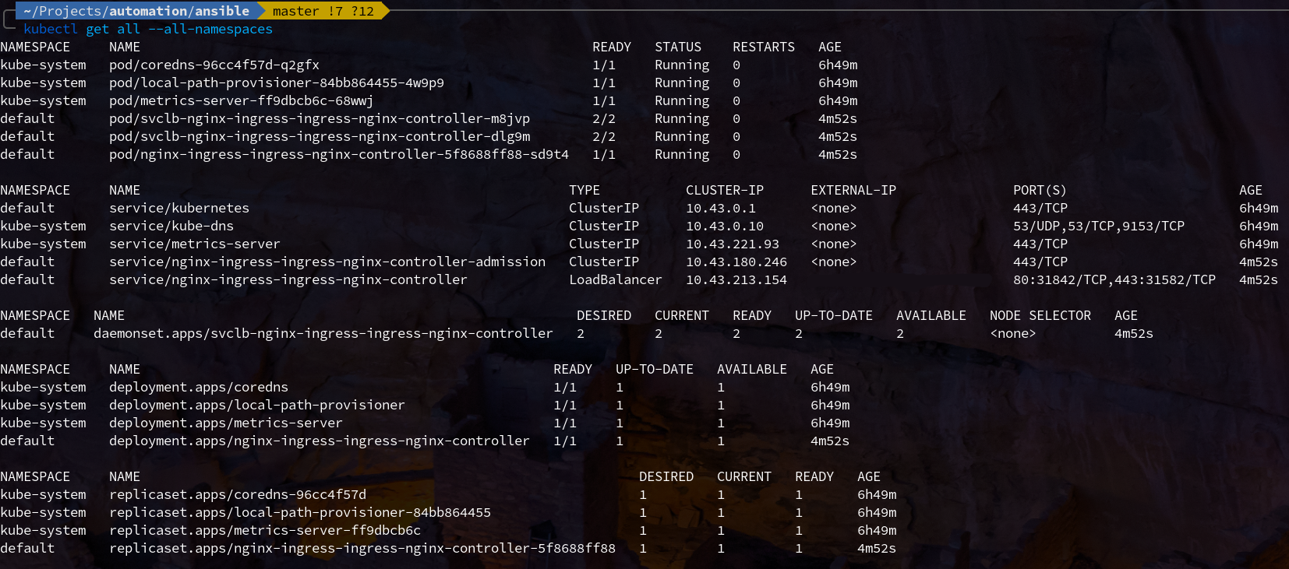Click deployment.apps/metrics-server name
Viewport: 1289px width, 569px height.
pyautogui.click(x=226, y=423)
